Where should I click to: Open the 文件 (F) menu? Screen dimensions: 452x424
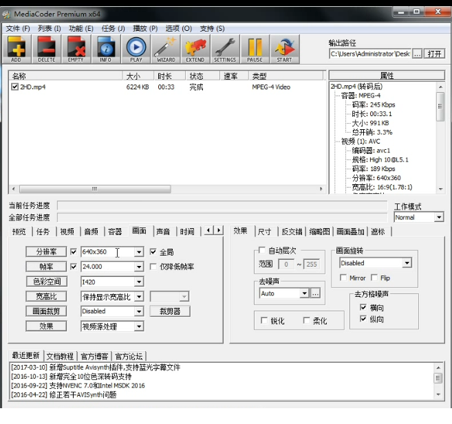(18, 28)
